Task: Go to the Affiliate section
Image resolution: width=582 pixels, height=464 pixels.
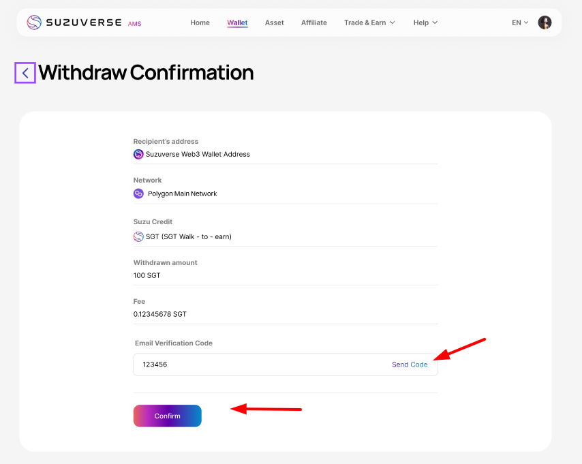Action: [x=314, y=22]
